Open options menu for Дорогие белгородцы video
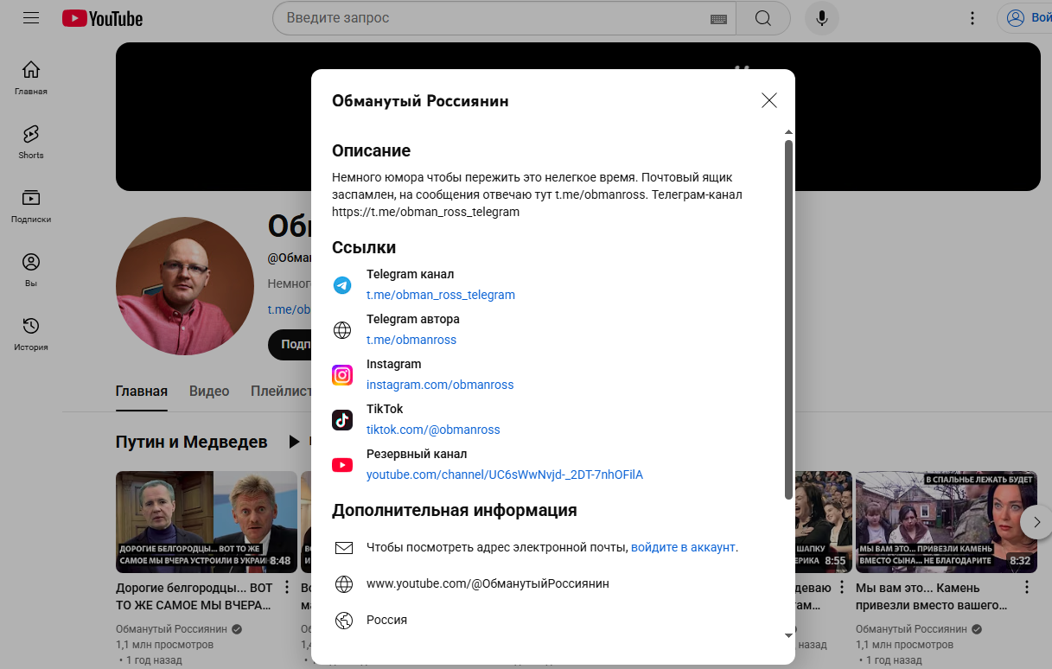The height and width of the screenshot is (669, 1052). tap(287, 588)
